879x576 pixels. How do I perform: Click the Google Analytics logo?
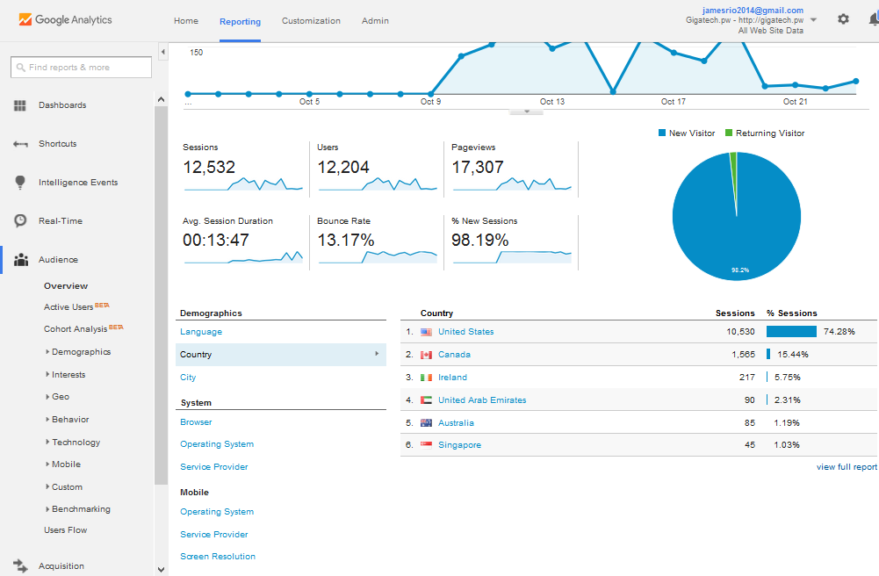(65, 19)
